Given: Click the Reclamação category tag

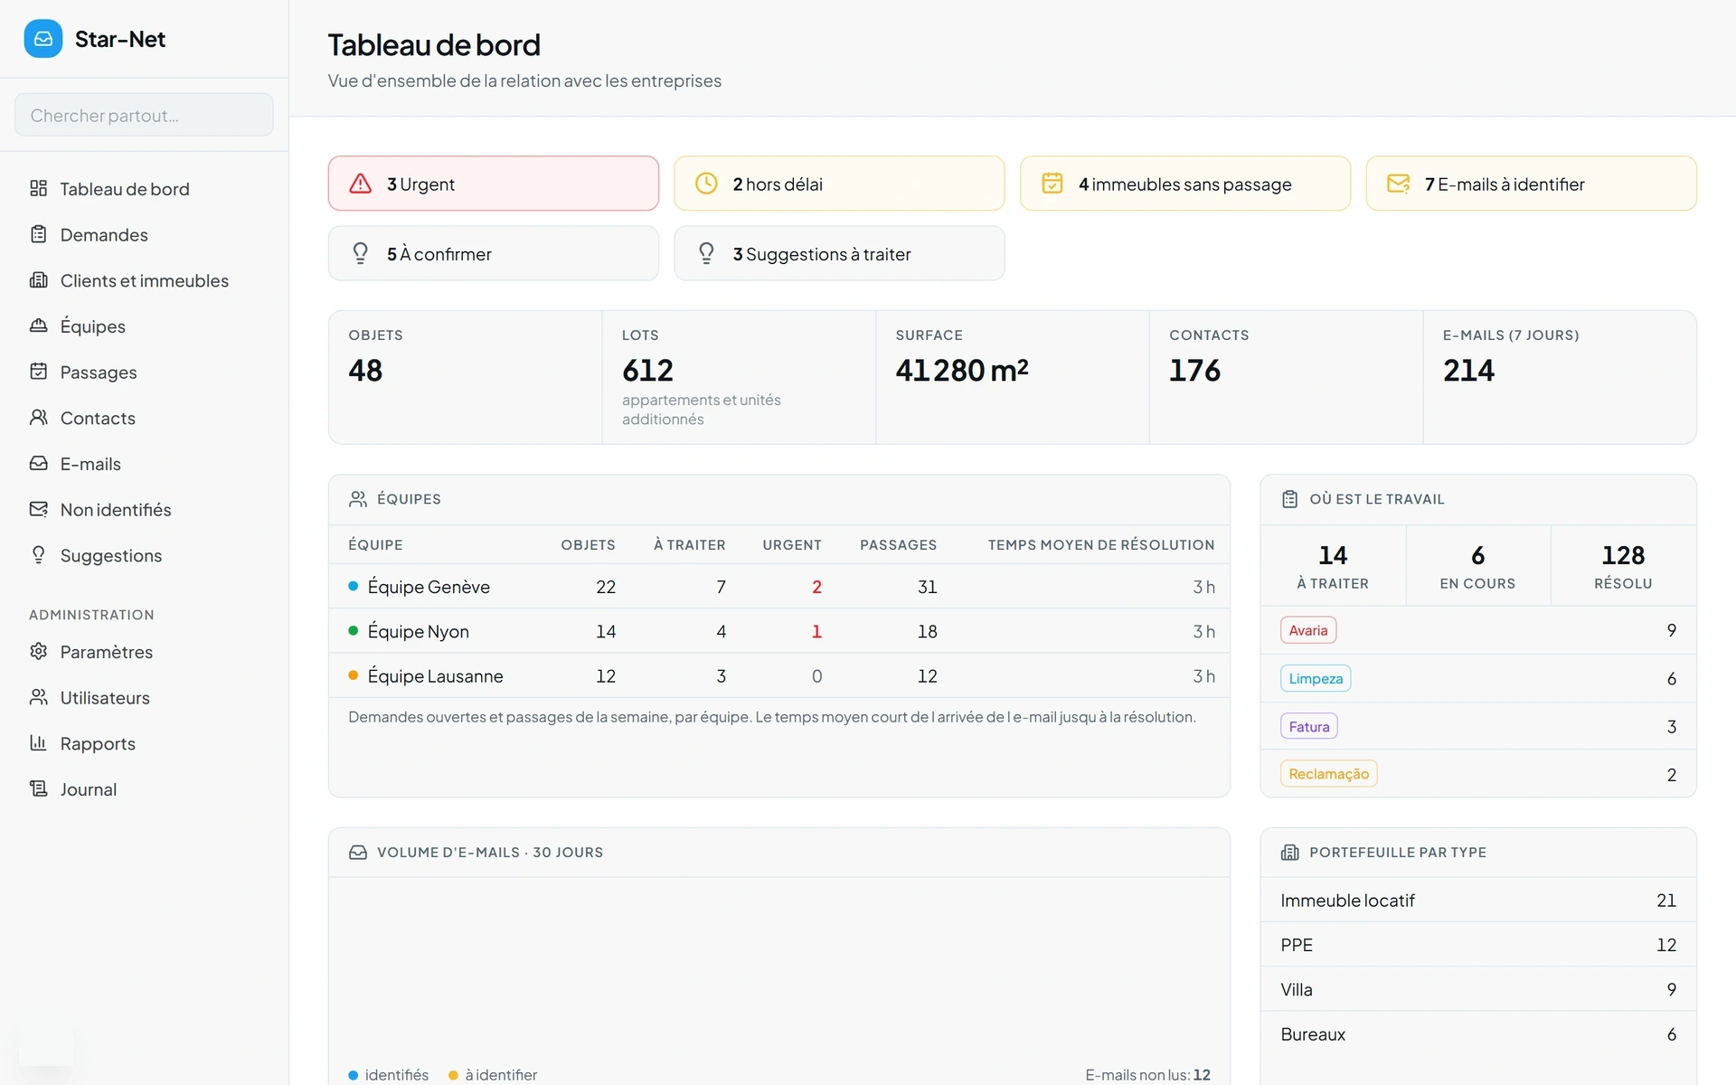Looking at the screenshot, I should 1329,774.
